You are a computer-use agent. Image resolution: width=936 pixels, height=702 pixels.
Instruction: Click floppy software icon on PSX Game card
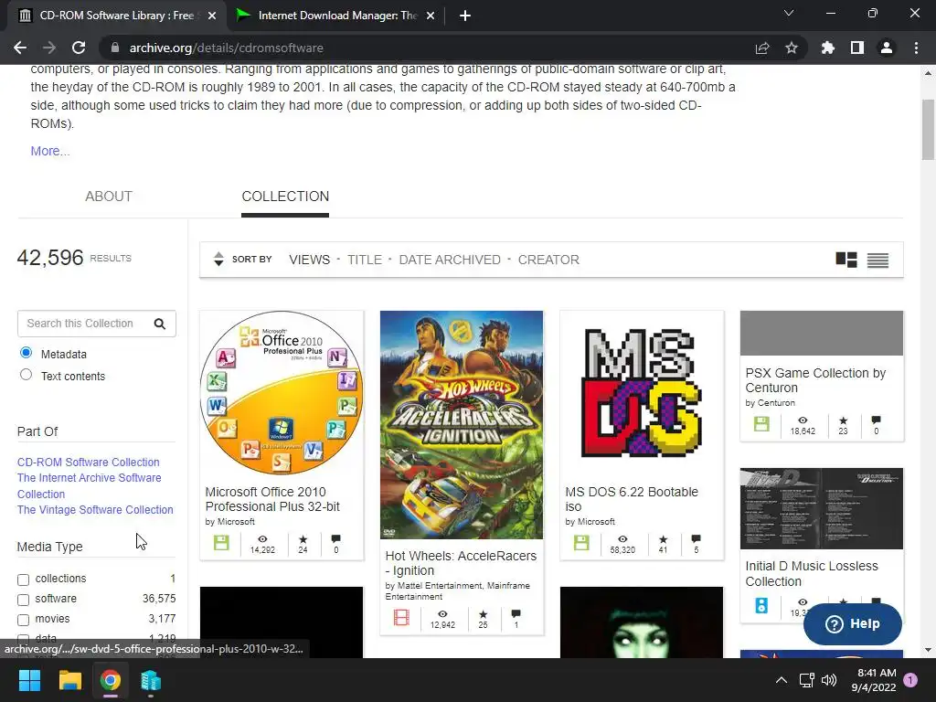[761, 424]
